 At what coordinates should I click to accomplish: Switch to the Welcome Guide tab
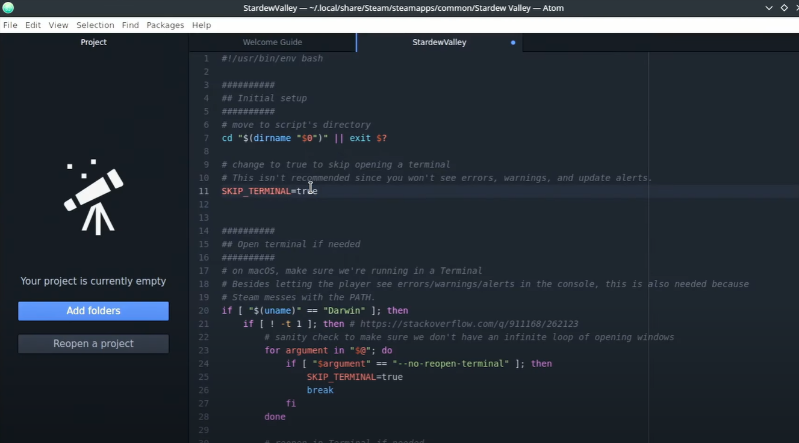tap(272, 42)
